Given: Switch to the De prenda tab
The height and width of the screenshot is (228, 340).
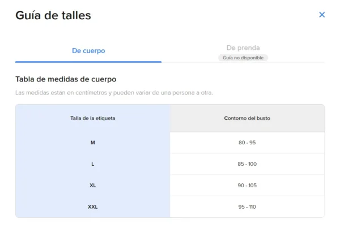Looking at the screenshot, I should (x=243, y=48).
